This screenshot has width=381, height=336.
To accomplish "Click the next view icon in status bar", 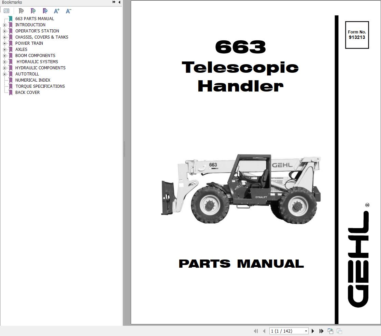I will coord(339,331).
